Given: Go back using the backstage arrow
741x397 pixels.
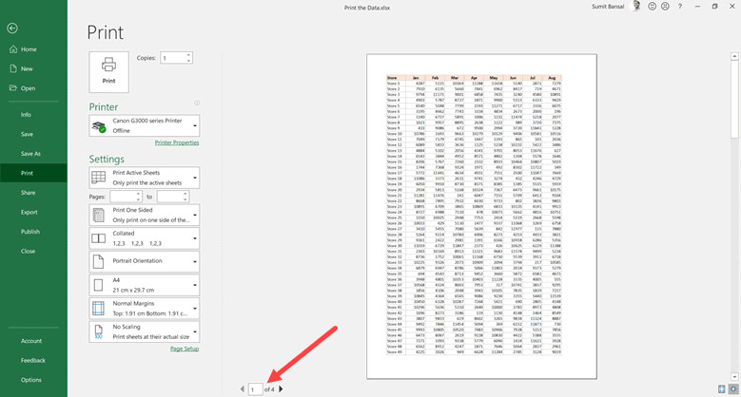Looking at the screenshot, I should coord(12,28).
